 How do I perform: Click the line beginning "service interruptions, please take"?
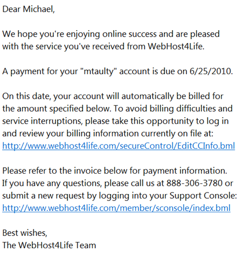(x=115, y=121)
